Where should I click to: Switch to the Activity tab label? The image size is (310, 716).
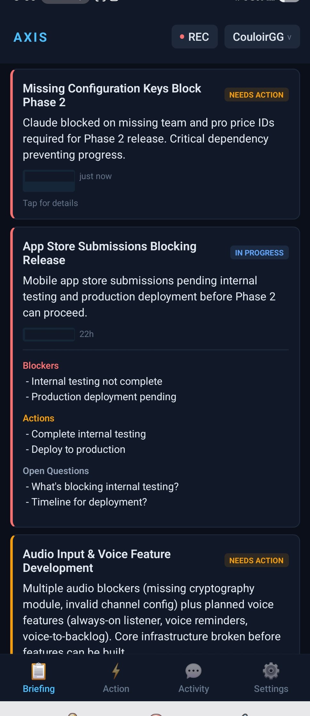coord(193,689)
